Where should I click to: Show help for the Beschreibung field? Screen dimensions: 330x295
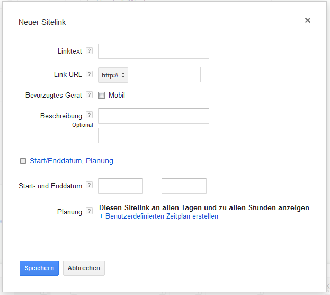[x=89, y=115]
